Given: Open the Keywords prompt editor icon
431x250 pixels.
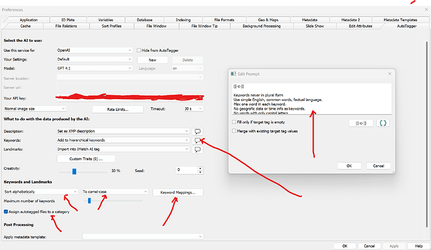Looking at the screenshot, I should click(197, 140).
